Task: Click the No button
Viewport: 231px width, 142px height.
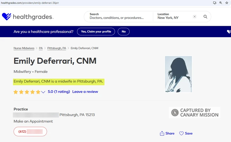Action: coord(124,32)
